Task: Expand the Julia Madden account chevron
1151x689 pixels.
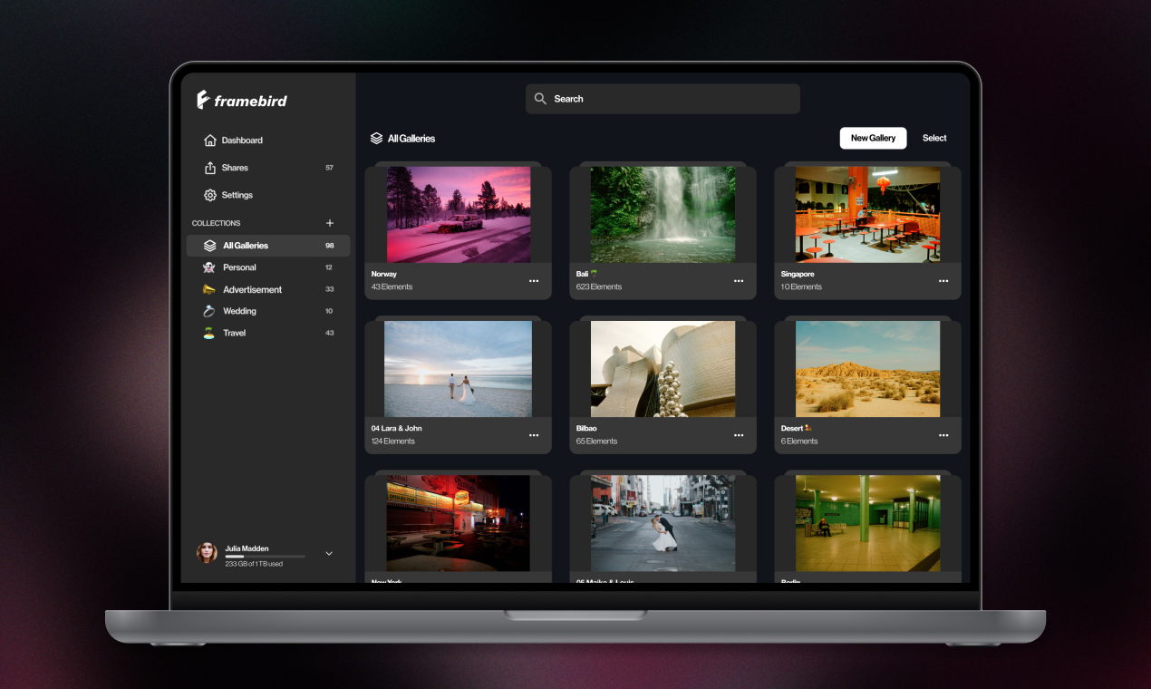Action: (328, 553)
